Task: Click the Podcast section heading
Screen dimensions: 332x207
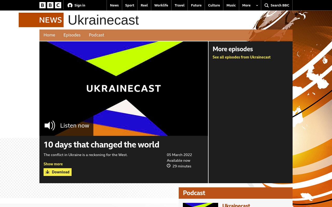Action: click(194, 193)
